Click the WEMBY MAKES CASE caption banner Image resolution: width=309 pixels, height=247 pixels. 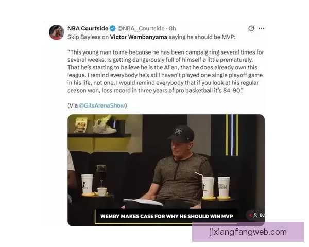click(166, 216)
